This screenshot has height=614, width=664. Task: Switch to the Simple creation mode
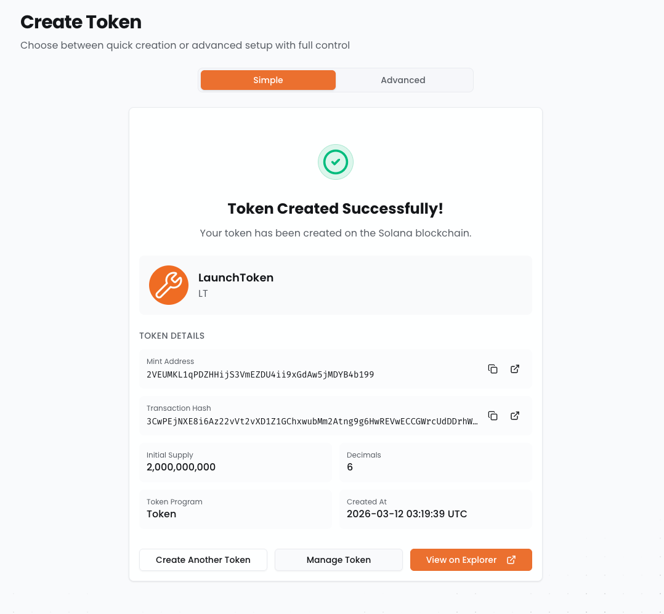[268, 80]
